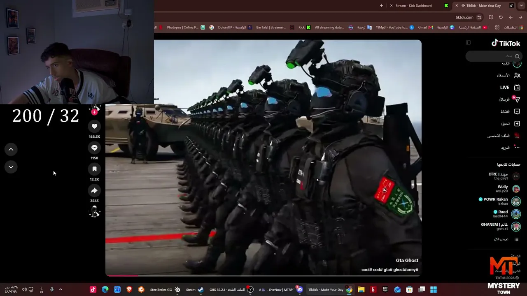
Task: Open the Photopea bookmark
Action: tap(186, 28)
